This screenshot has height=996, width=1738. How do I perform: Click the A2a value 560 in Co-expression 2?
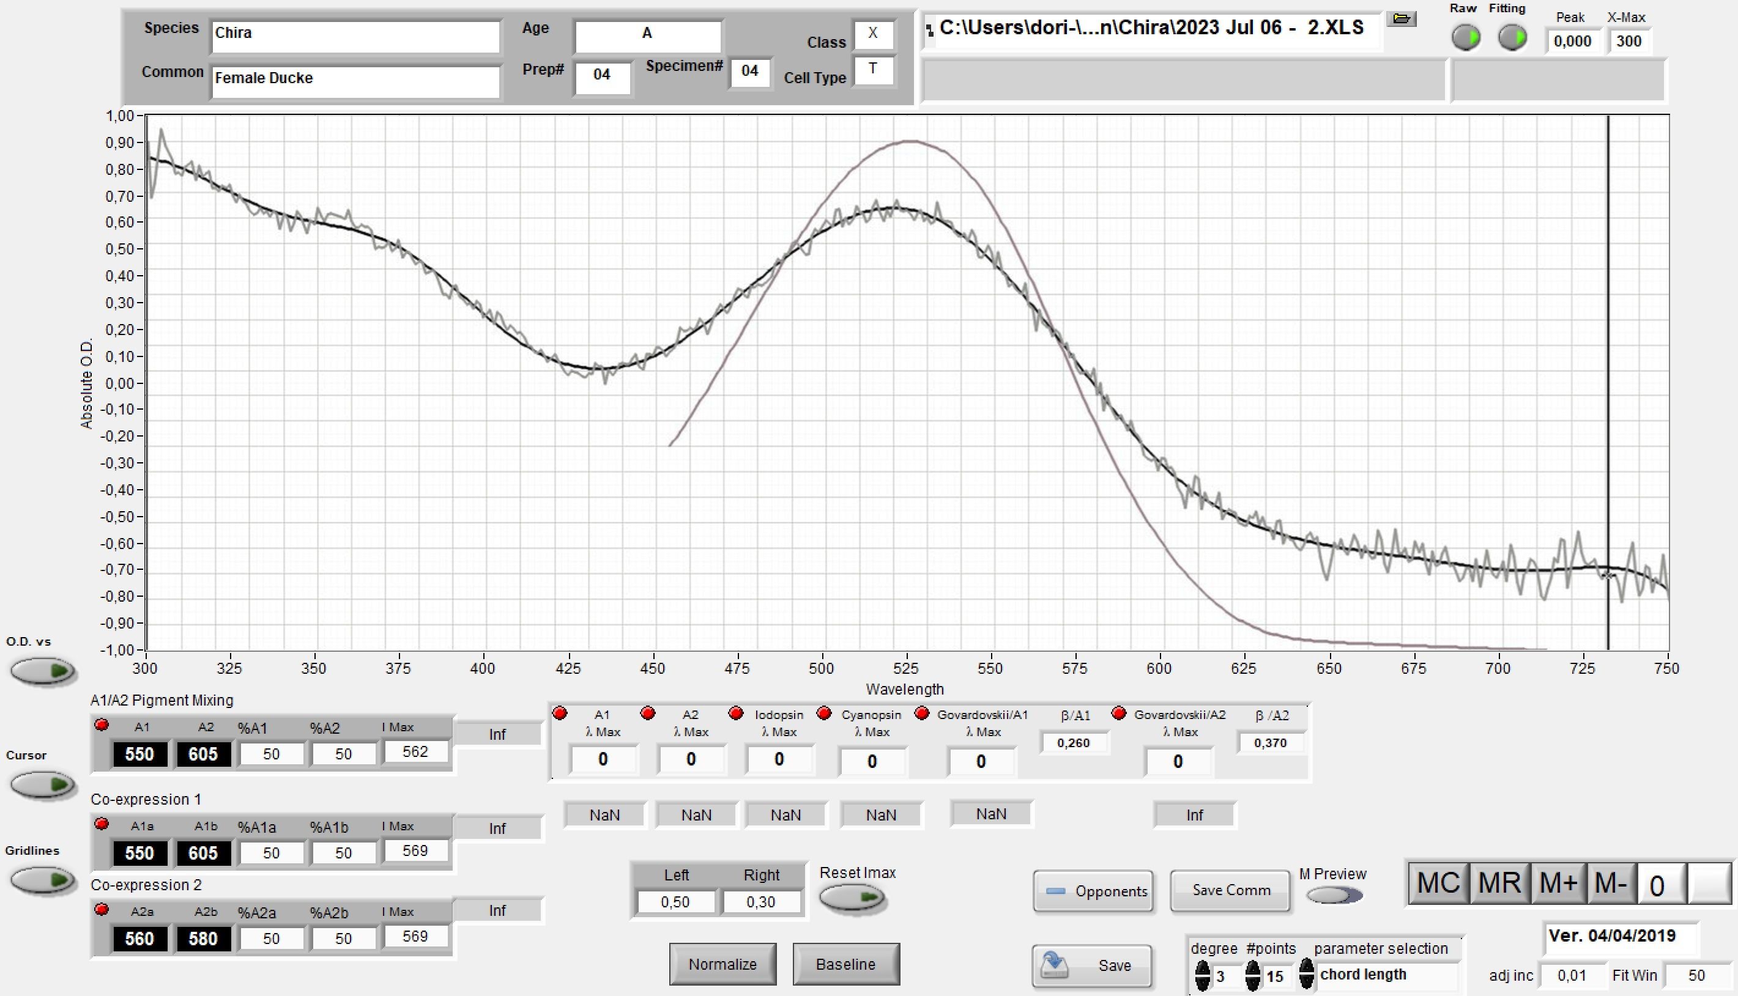[139, 939]
